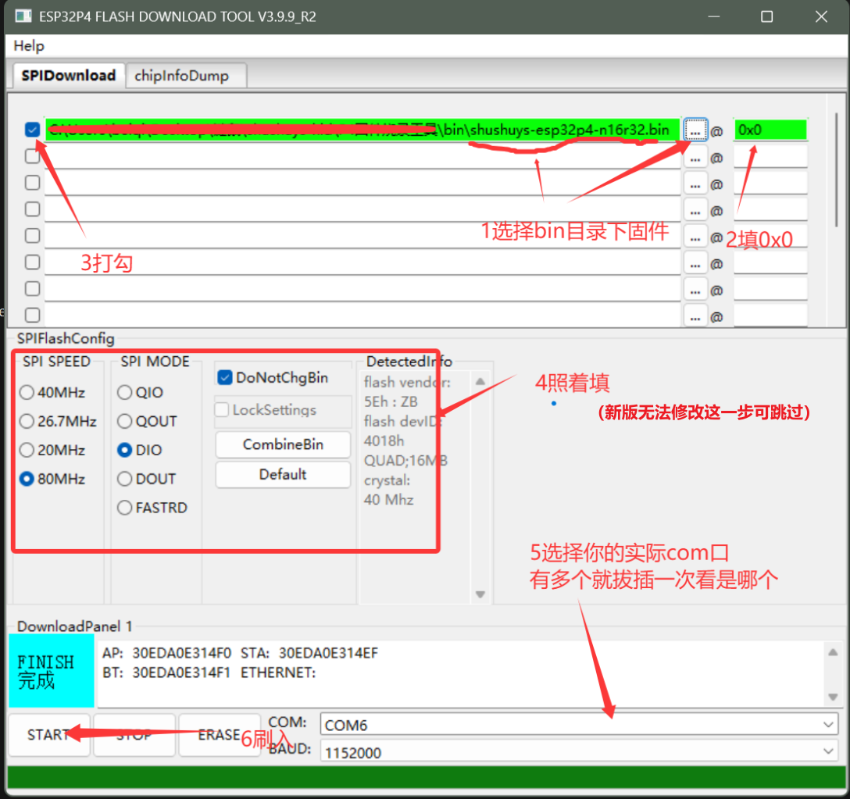The height and width of the screenshot is (799, 850).
Task: Click the cyan FINISH status indicator
Action: (52, 671)
